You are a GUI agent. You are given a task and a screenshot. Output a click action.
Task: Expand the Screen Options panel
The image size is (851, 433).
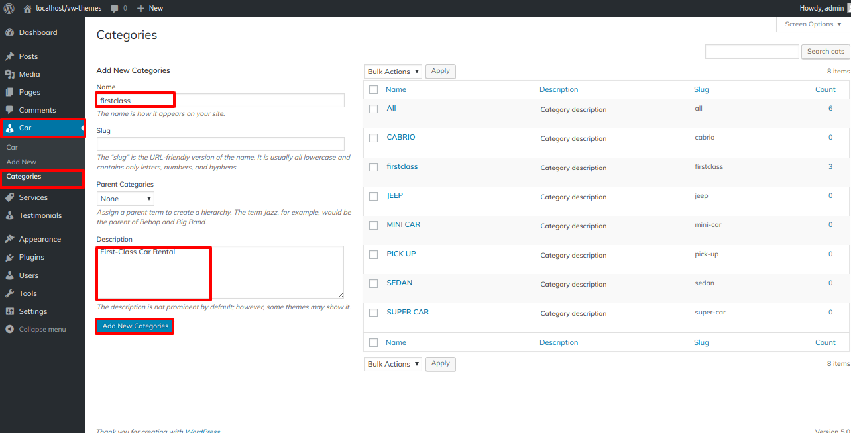pos(813,24)
